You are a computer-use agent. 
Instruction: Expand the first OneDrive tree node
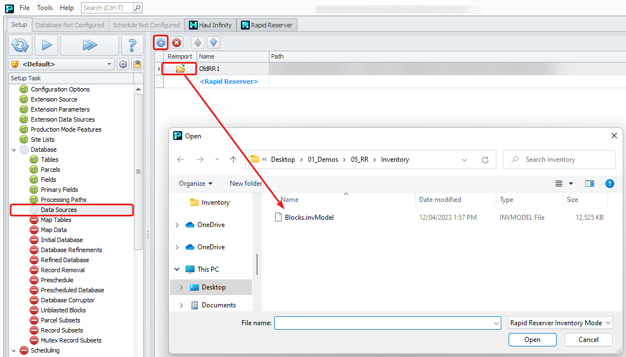pos(177,225)
